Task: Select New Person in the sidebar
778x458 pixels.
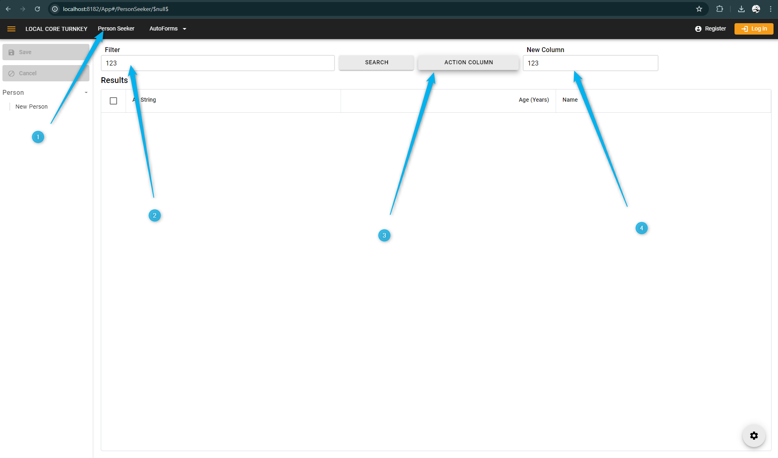Action: click(x=31, y=107)
